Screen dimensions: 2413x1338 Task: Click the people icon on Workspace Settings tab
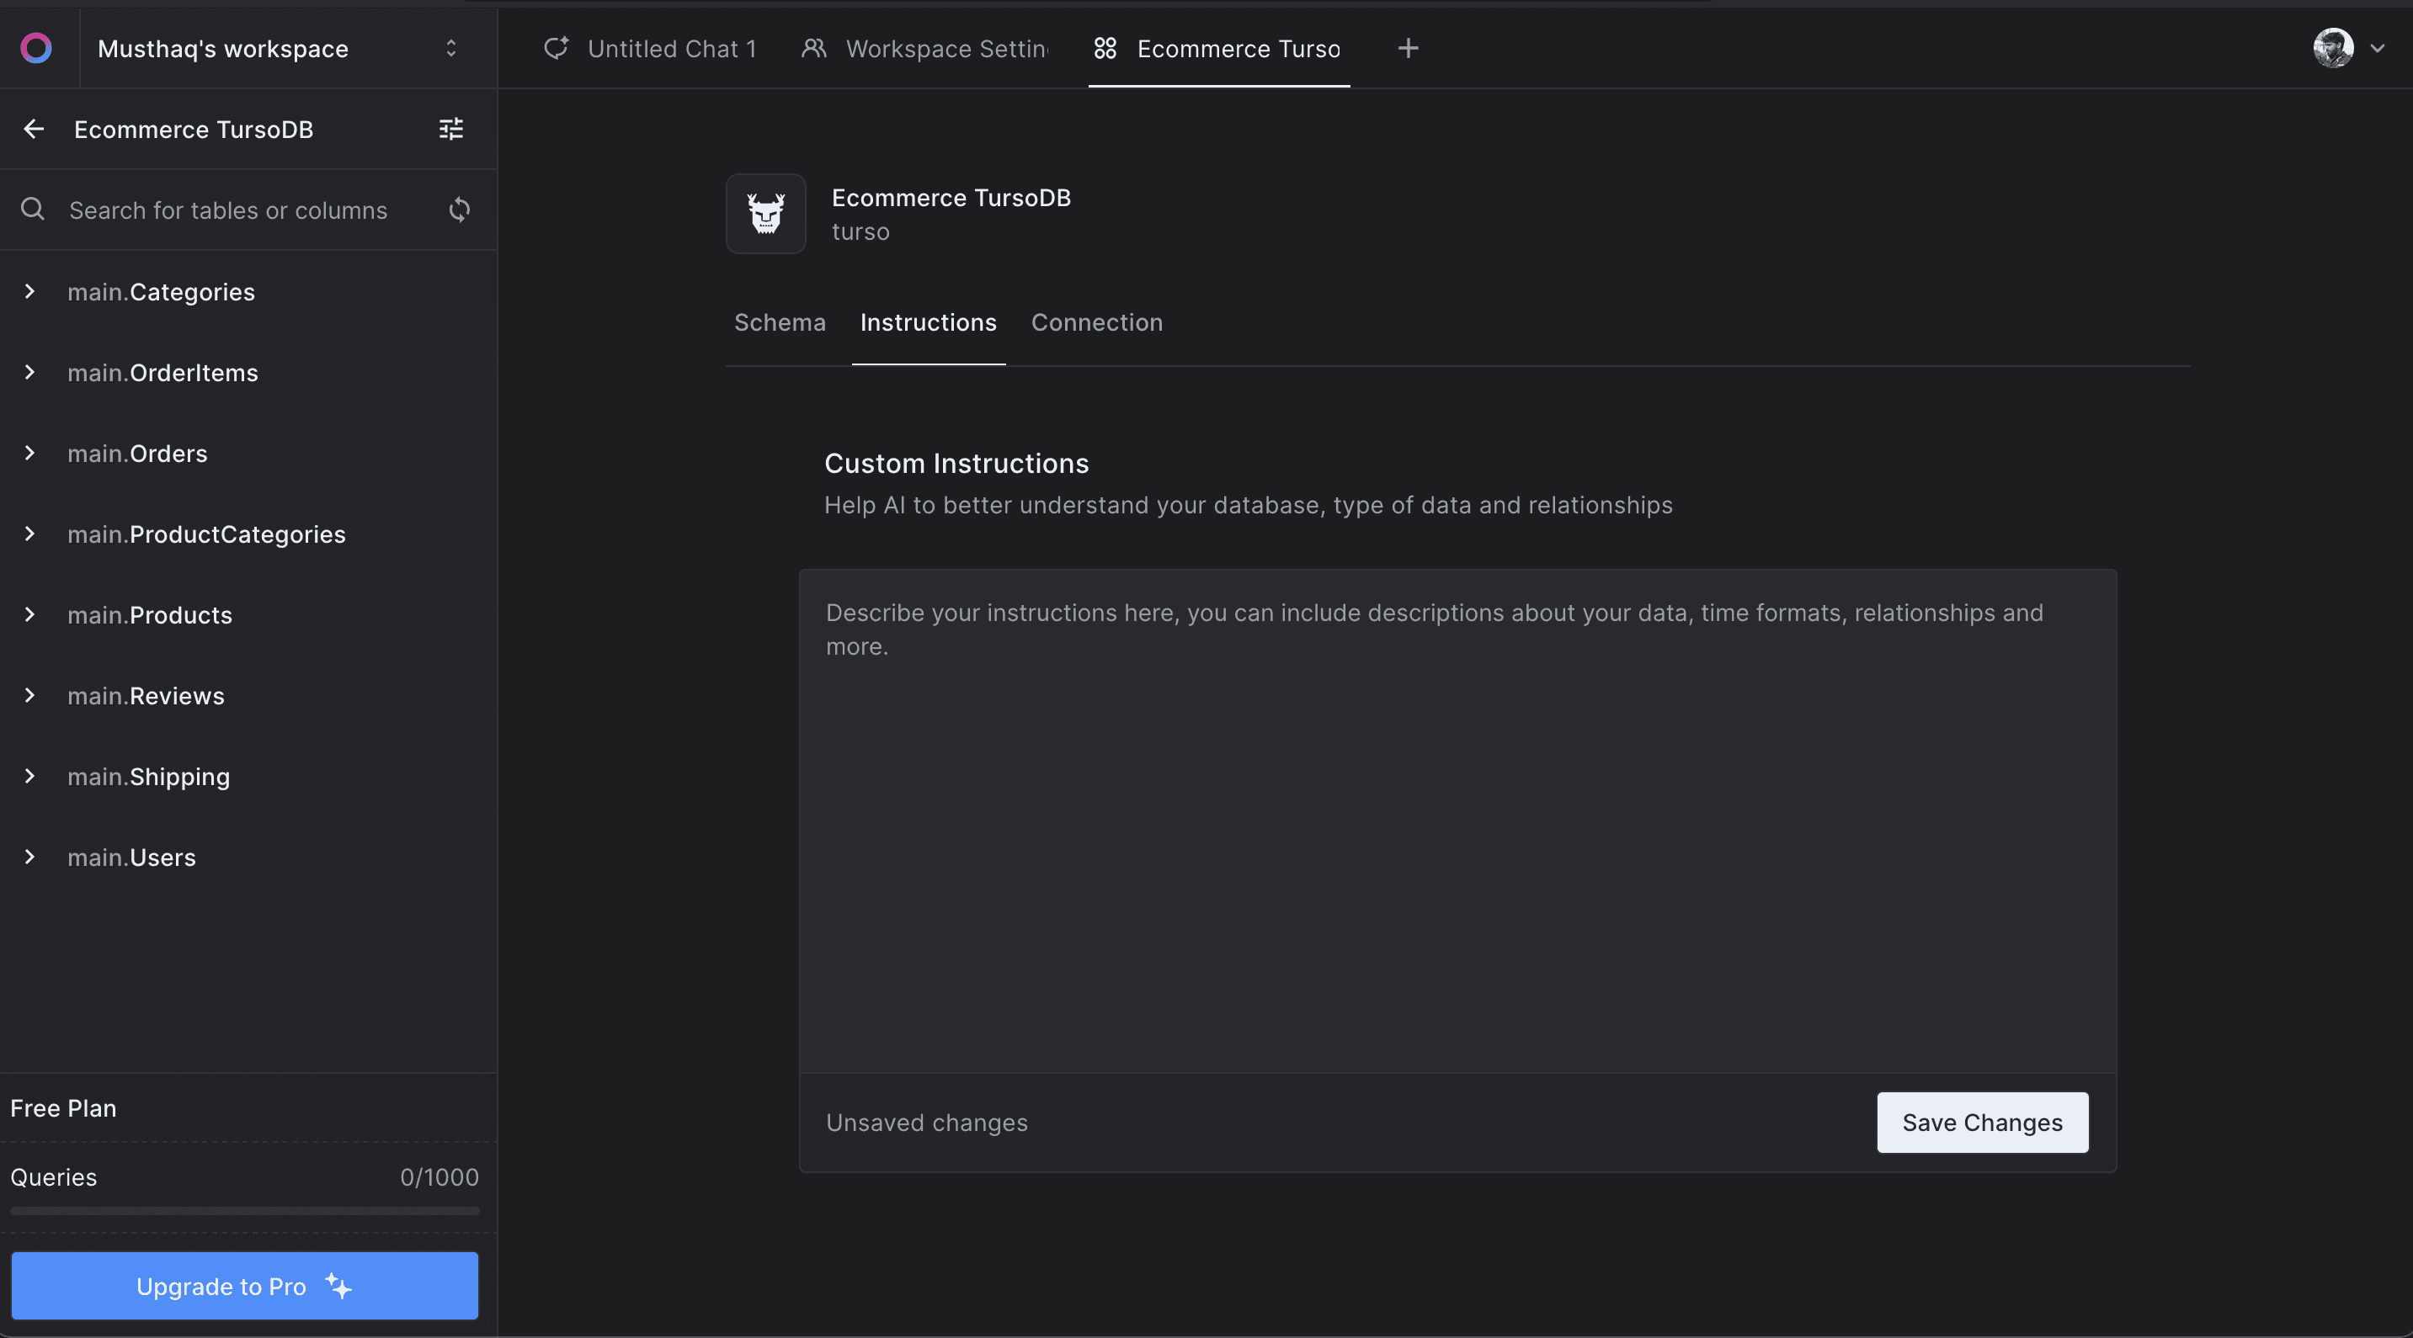point(814,48)
